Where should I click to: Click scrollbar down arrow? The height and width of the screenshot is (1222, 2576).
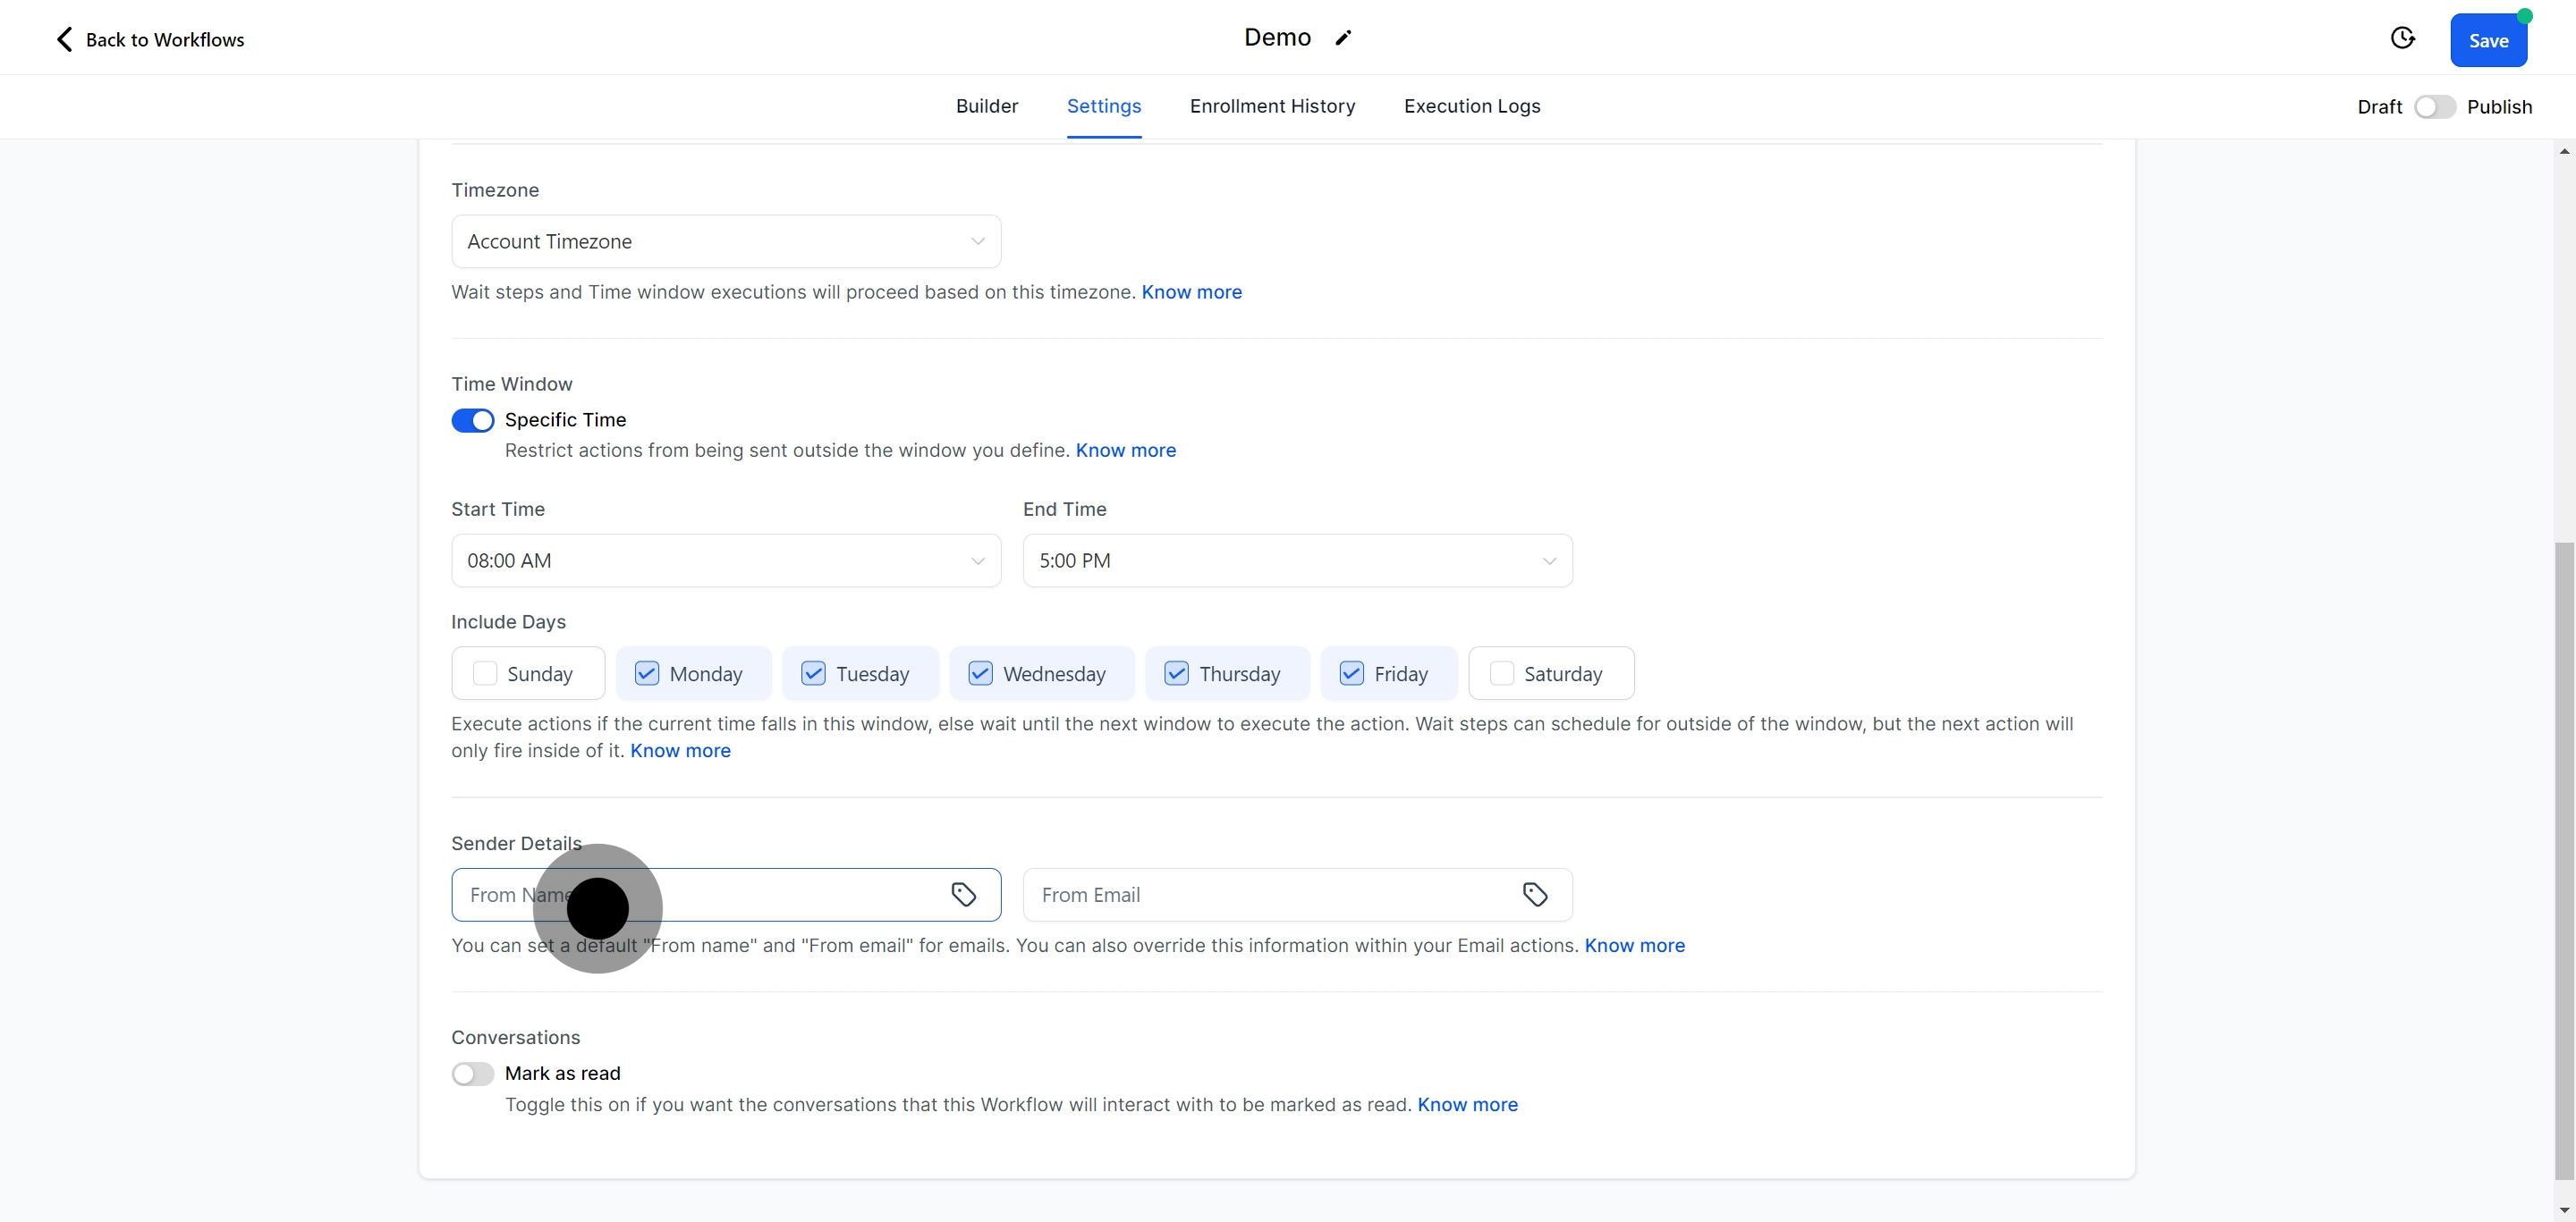click(x=2564, y=1210)
